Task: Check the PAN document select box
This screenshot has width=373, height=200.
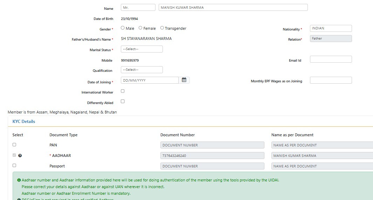Action: click(x=14, y=145)
